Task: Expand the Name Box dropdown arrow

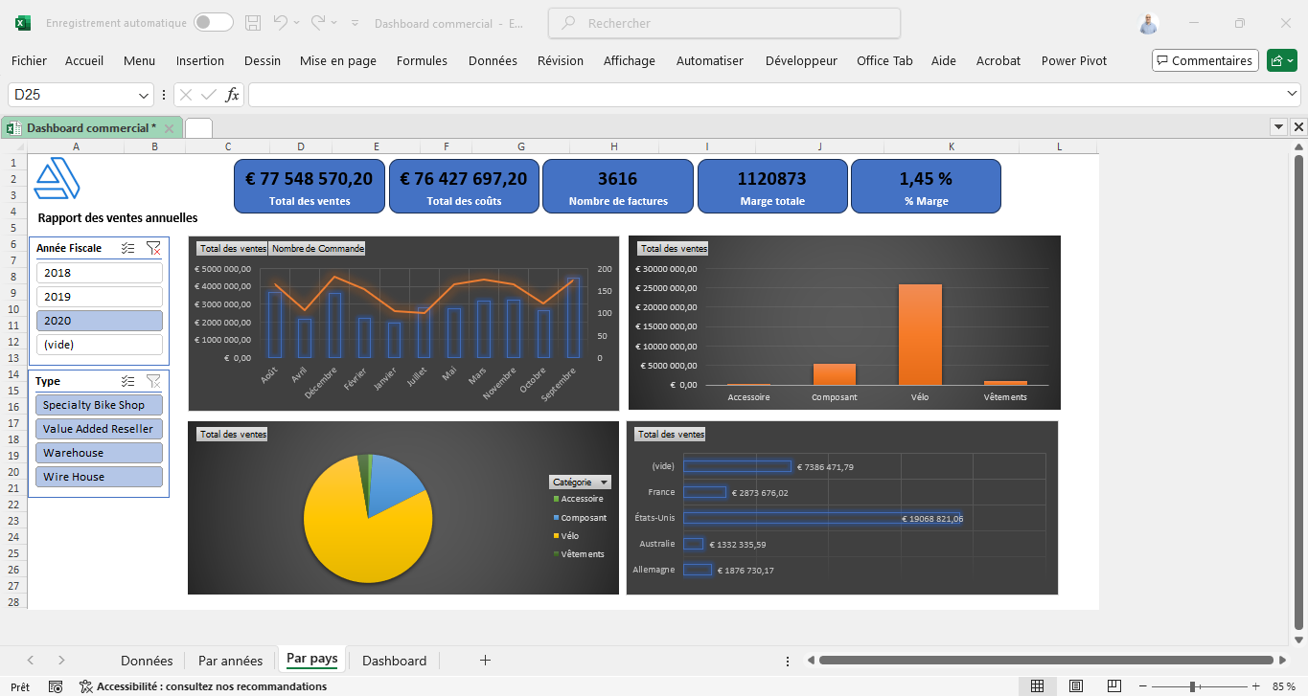Action: (x=145, y=95)
